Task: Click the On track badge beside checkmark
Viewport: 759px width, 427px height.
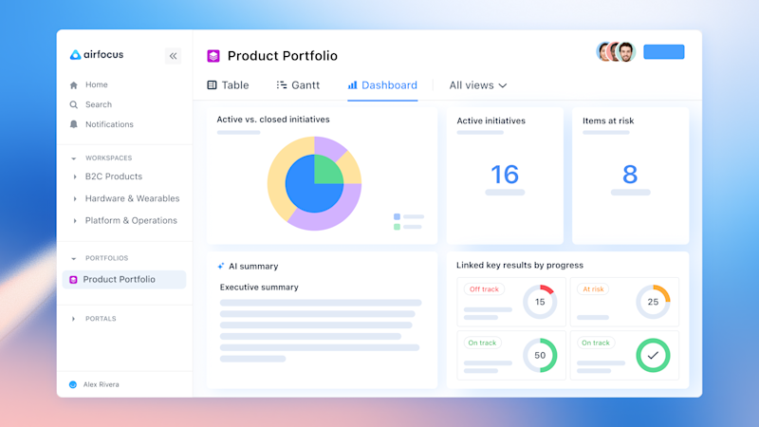Action: pyautogui.click(x=596, y=343)
